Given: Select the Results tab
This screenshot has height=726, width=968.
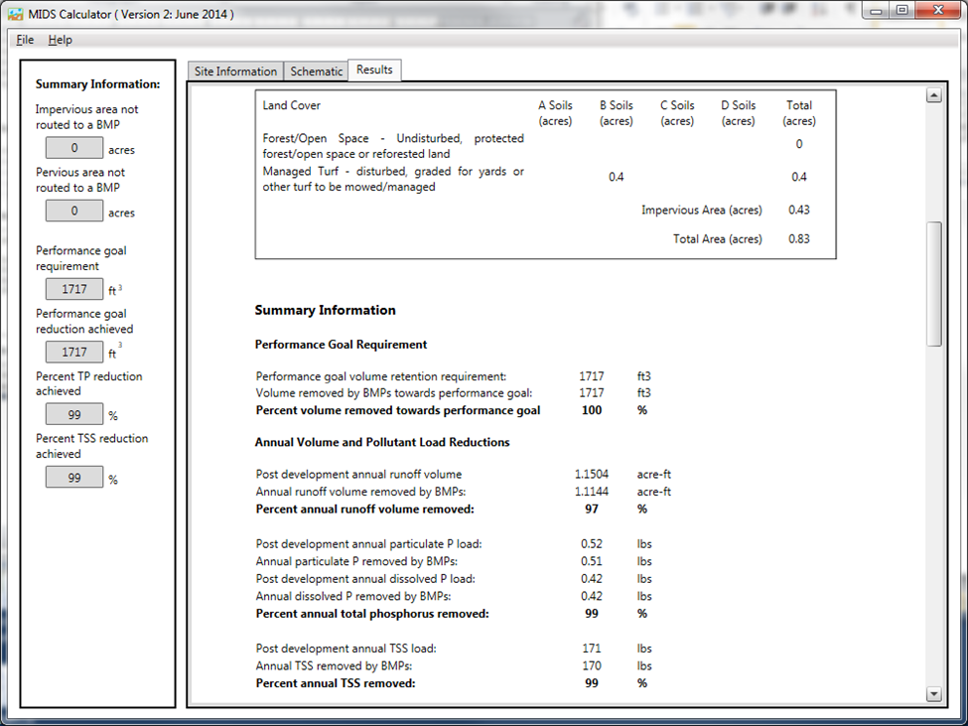Looking at the screenshot, I should pyautogui.click(x=374, y=70).
